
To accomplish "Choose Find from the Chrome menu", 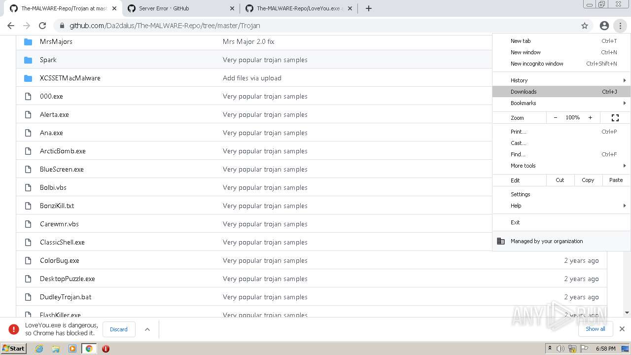I will point(561,154).
